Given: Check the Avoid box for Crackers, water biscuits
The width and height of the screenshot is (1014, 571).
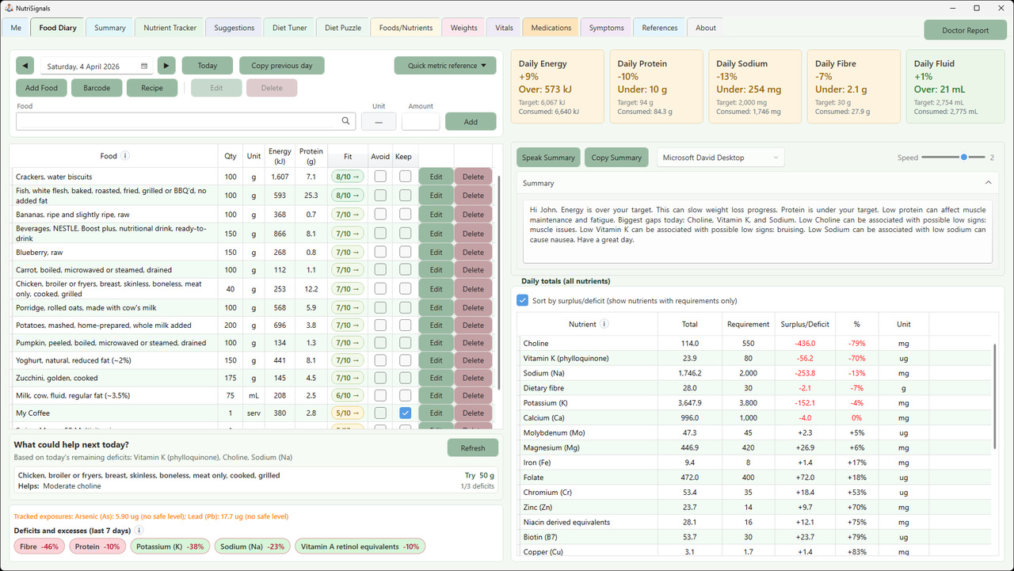Looking at the screenshot, I should [x=379, y=176].
